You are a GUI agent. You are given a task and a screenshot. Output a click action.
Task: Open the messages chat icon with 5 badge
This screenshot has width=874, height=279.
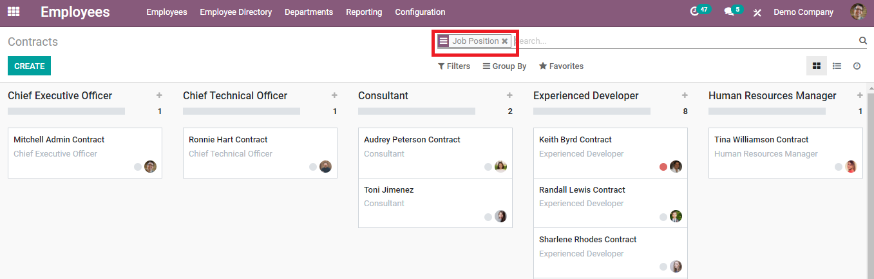pyautogui.click(x=729, y=12)
